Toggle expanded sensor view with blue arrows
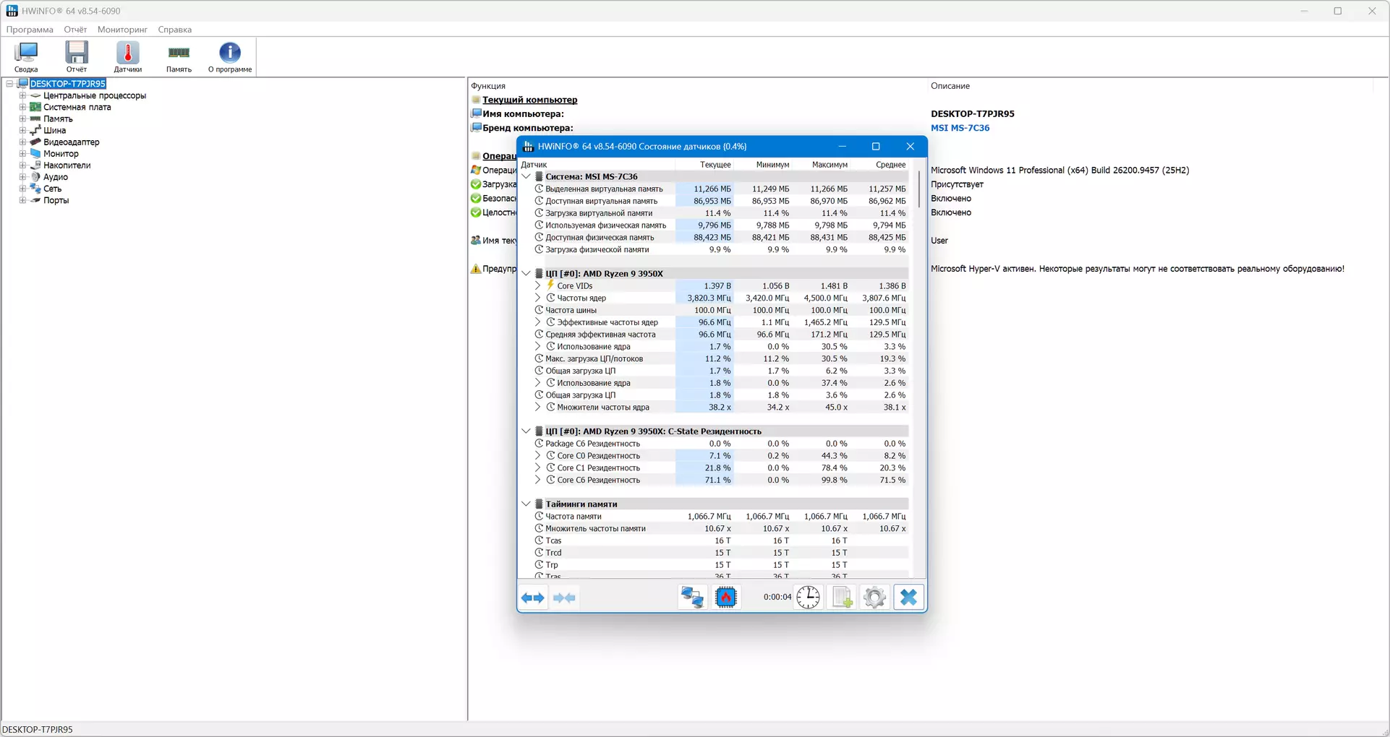 click(533, 598)
